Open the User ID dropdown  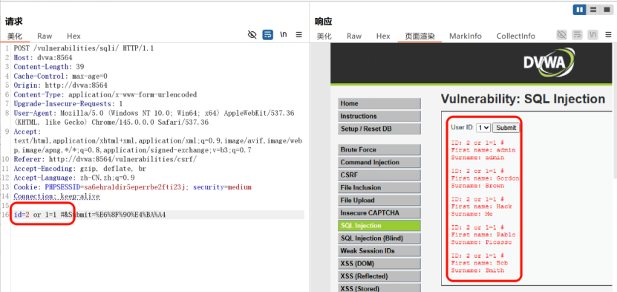click(x=483, y=128)
